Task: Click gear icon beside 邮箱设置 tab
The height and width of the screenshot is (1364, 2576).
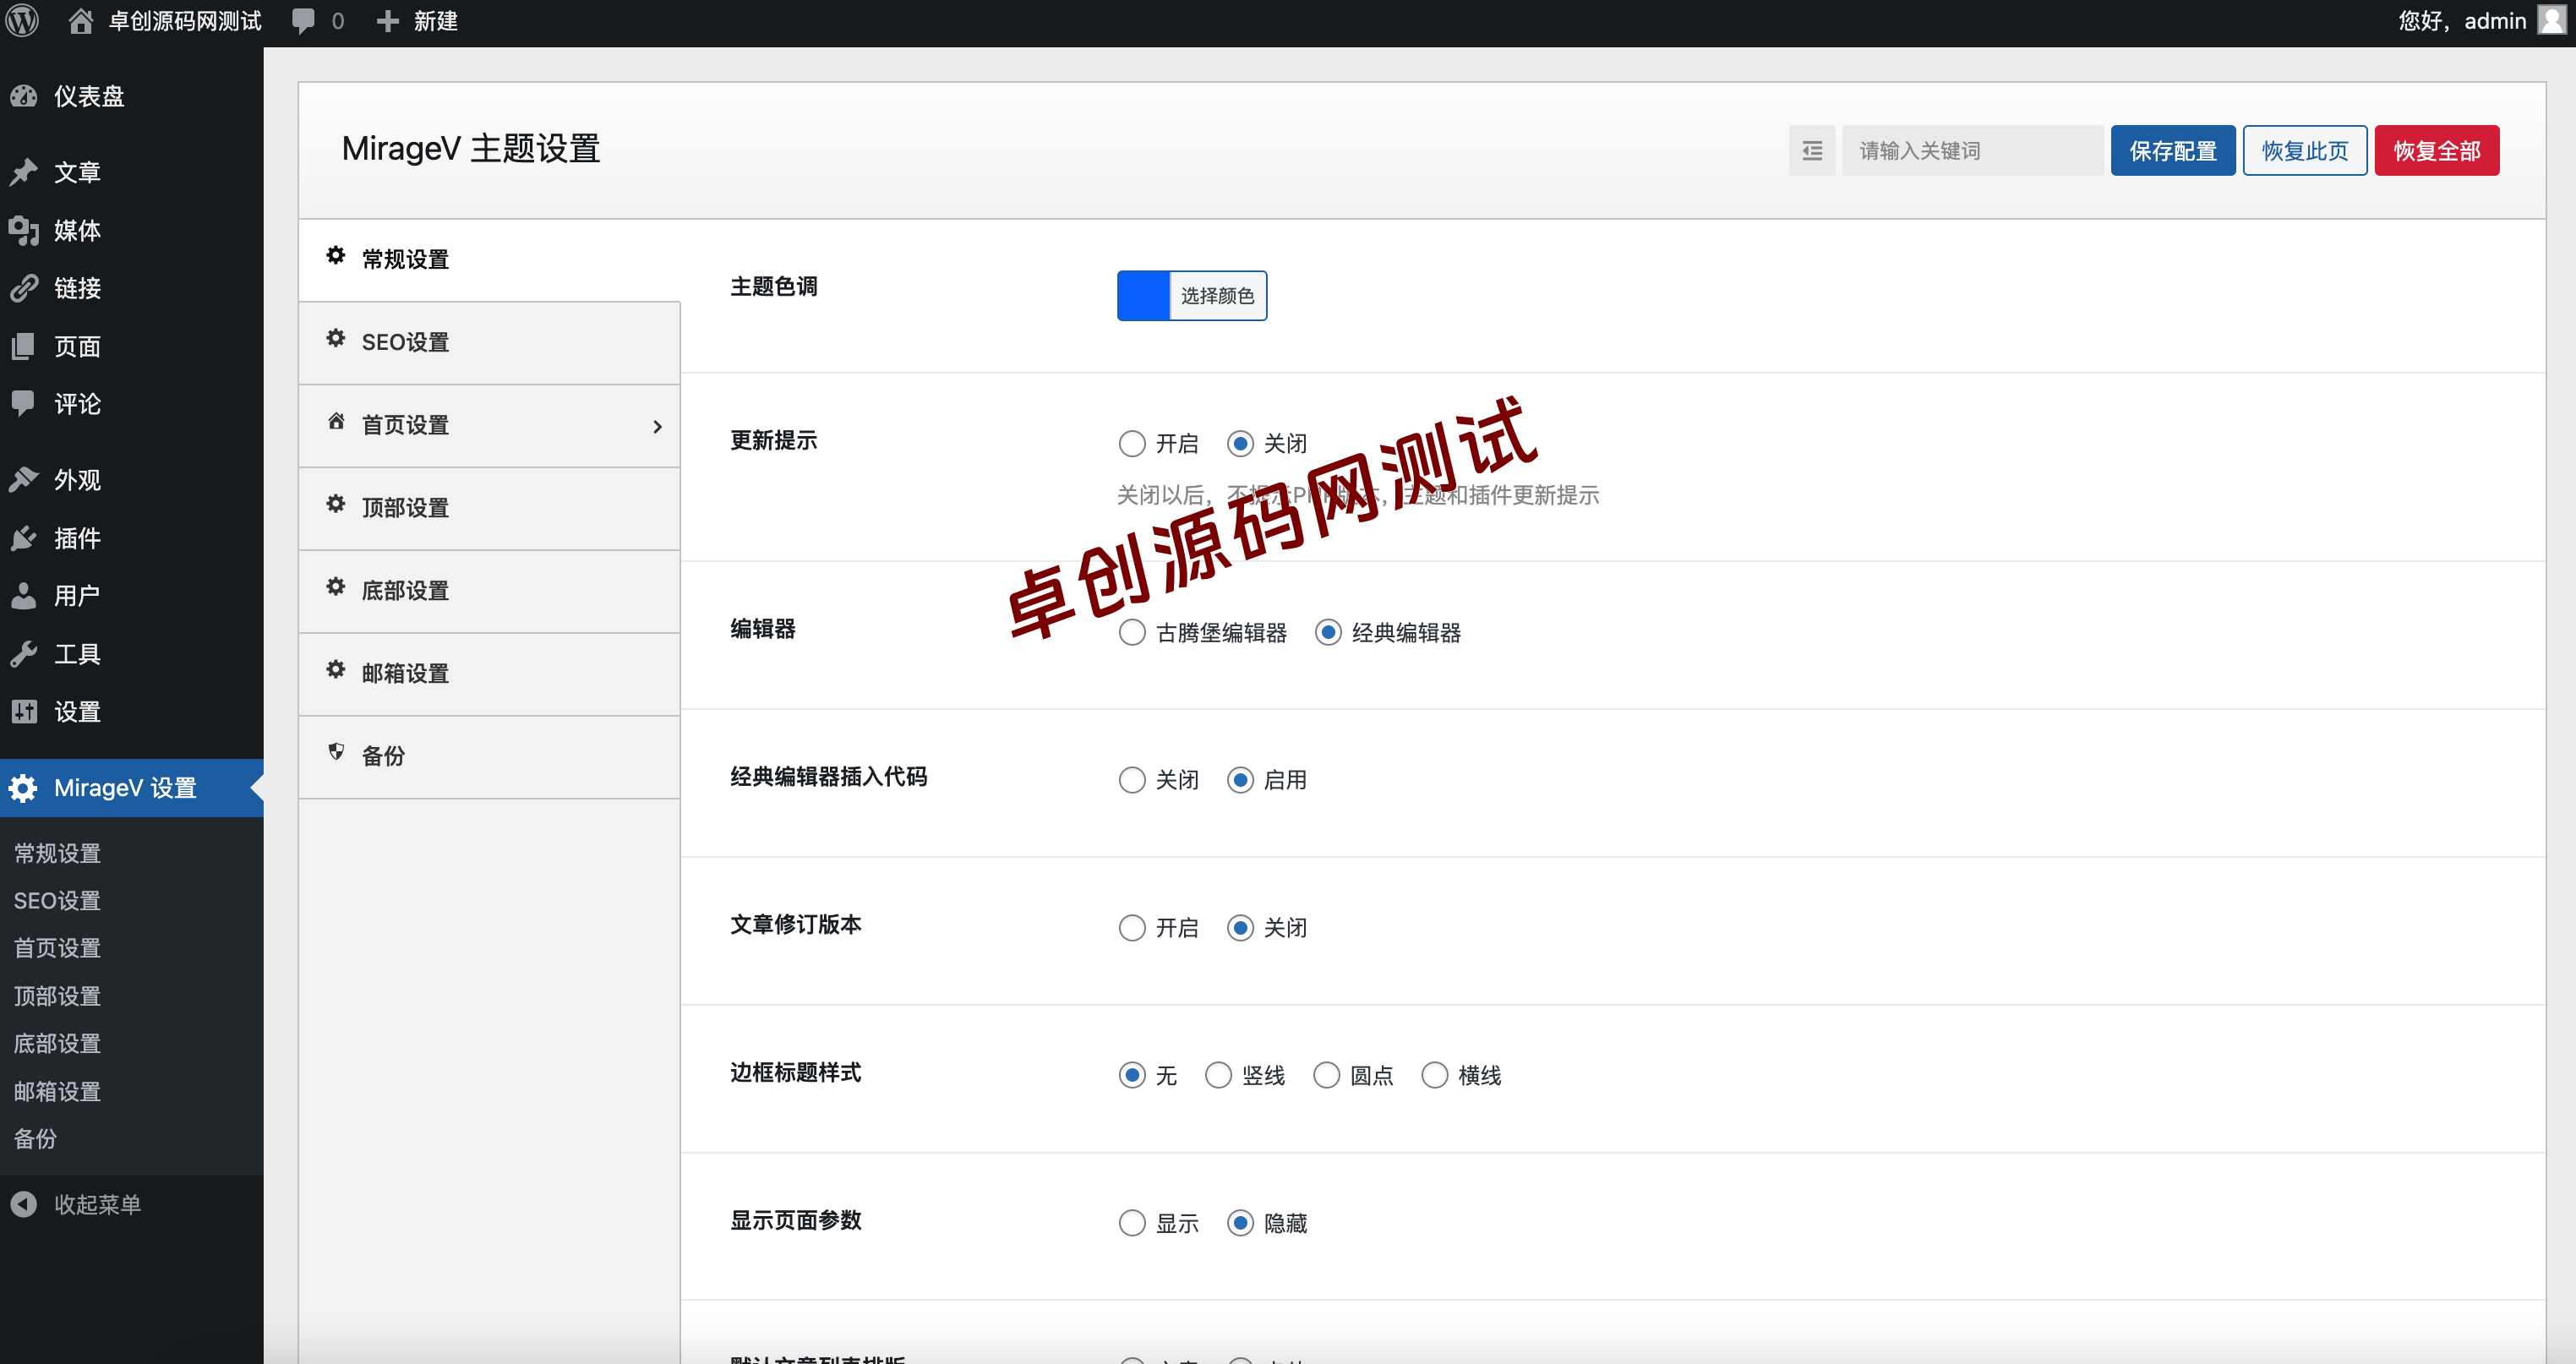Action: click(x=336, y=670)
